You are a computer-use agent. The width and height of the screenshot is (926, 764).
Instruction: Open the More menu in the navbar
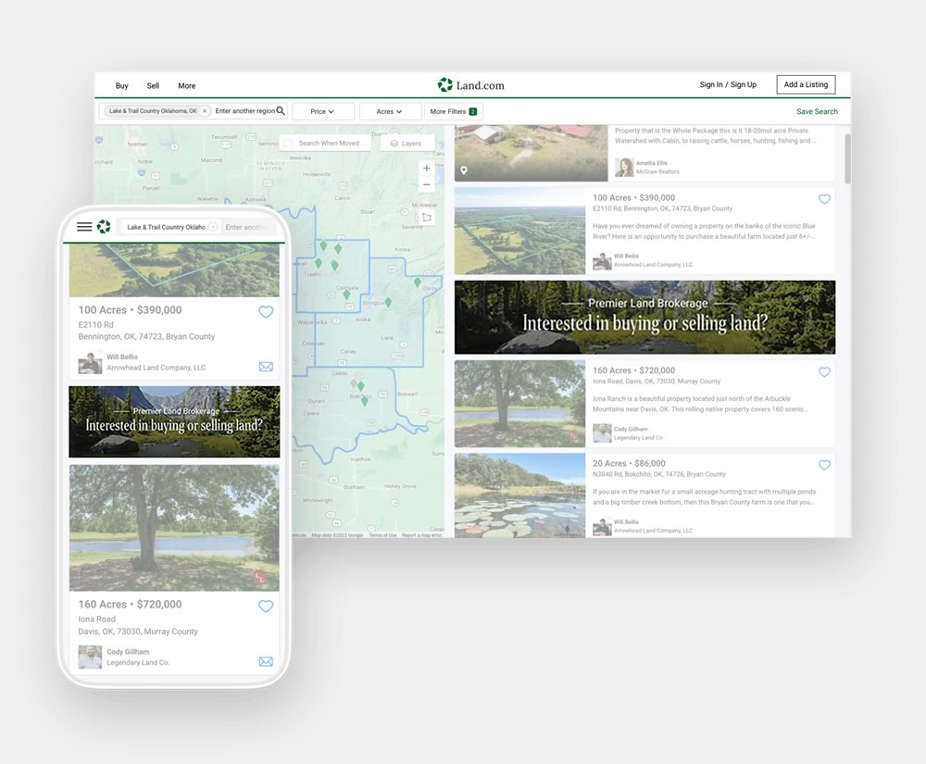tap(187, 85)
